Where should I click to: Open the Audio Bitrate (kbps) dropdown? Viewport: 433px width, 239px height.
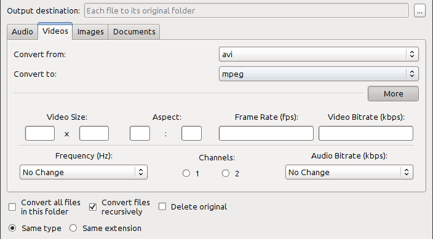click(x=349, y=172)
